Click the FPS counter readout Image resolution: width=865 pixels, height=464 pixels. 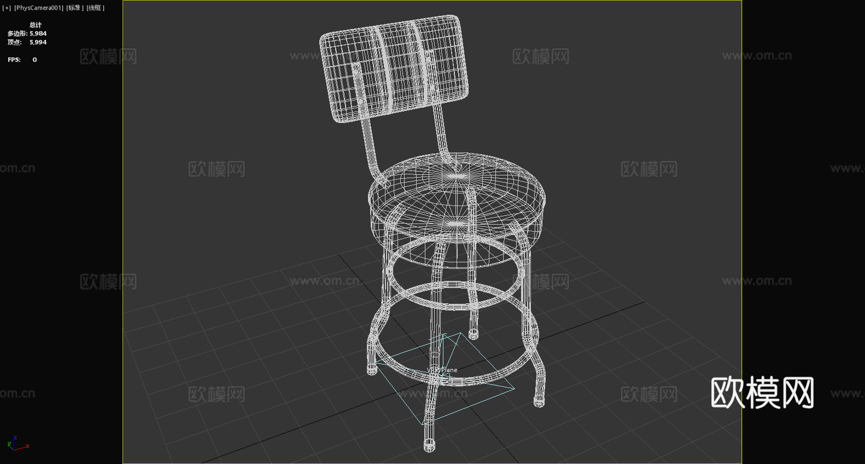point(22,60)
